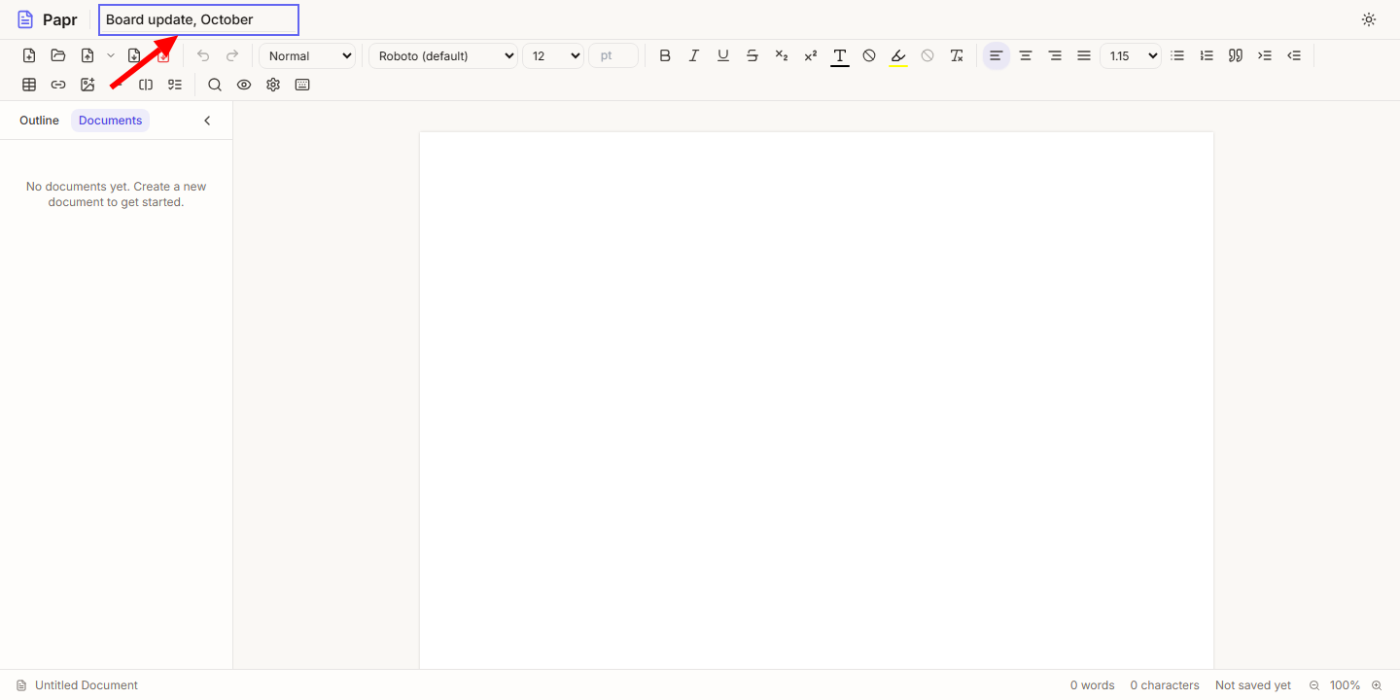The width and height of the screenshot is (1400, 700).
Task: Insert a numbered list
Action: (x=1207, y=55)
